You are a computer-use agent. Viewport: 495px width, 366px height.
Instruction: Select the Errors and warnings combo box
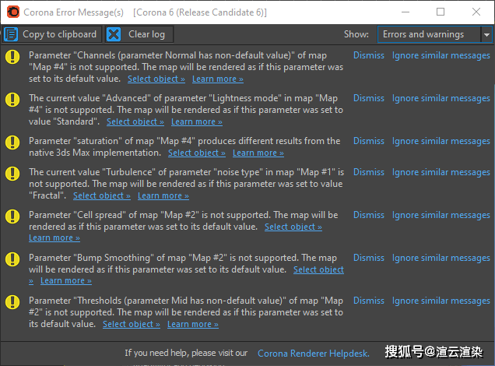point(435,34)
